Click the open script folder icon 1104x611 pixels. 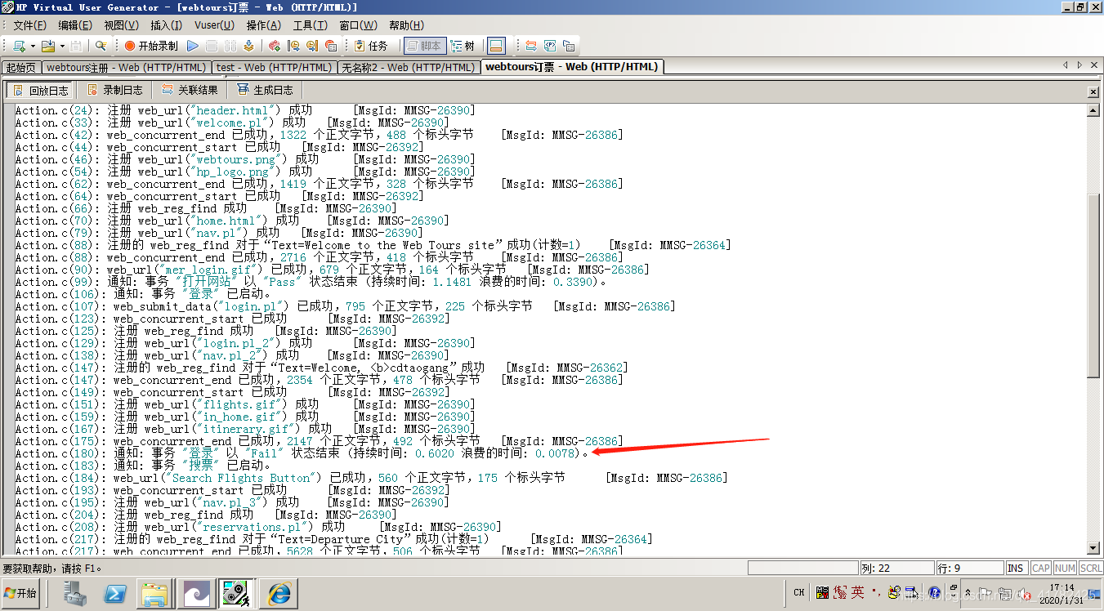click(x=48, y=46)
